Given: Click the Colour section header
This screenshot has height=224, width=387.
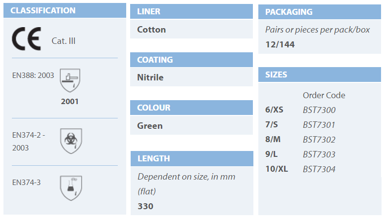Looking at the screenshot, I should [x=153, y=108].
